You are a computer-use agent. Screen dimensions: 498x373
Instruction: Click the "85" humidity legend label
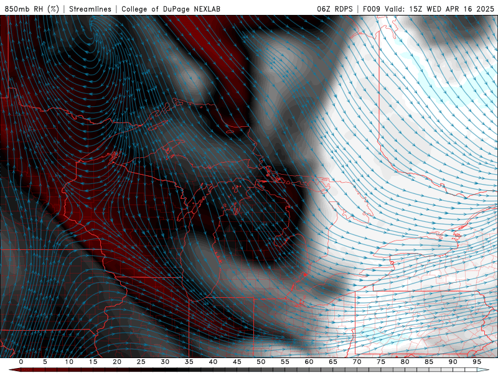tap(429, 362)
